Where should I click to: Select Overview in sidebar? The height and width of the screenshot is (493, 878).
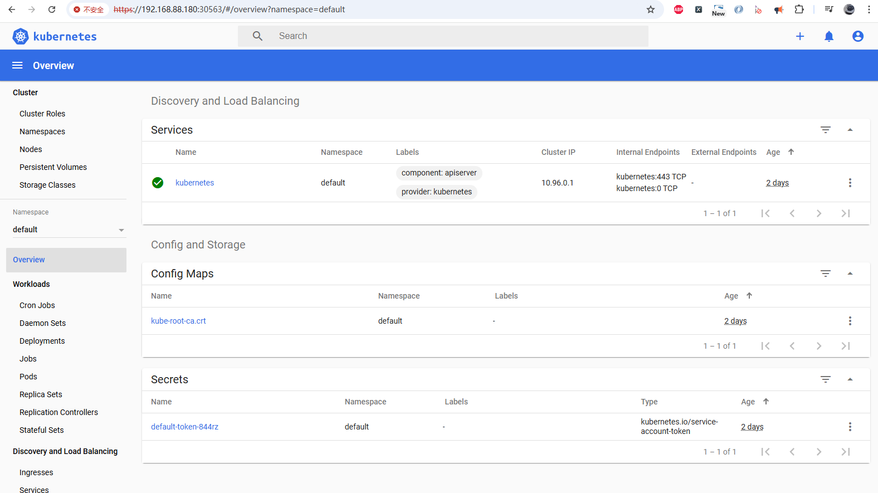[x=66, y=260]
